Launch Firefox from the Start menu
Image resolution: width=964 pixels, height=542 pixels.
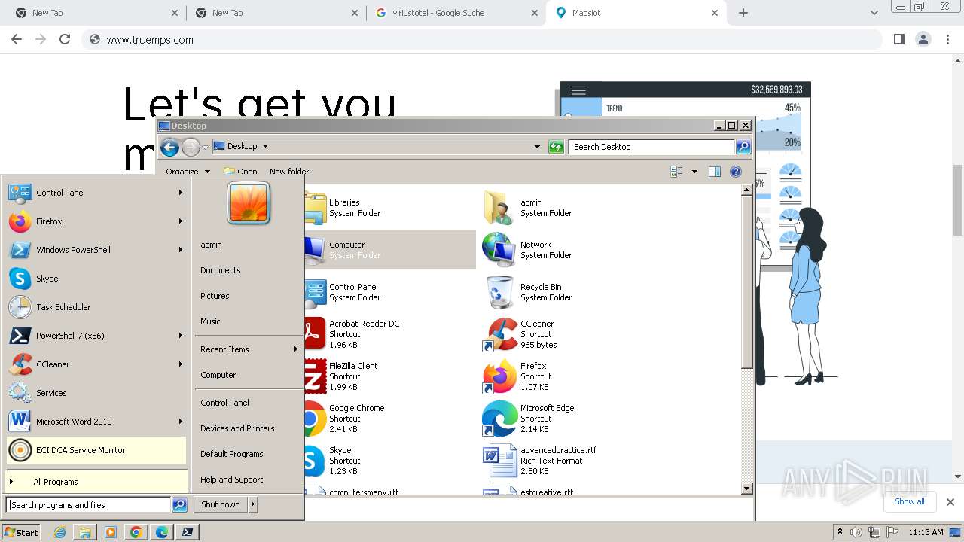pyautogui.click(x=96, y=221)
